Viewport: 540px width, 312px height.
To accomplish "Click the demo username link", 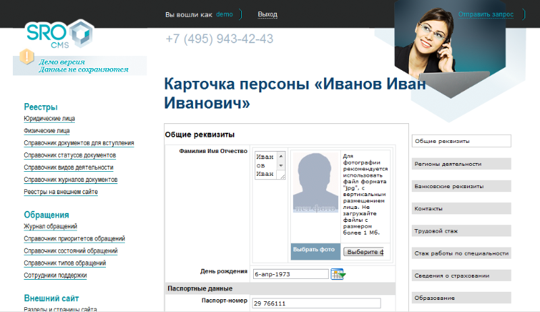I will click(225, 15).
